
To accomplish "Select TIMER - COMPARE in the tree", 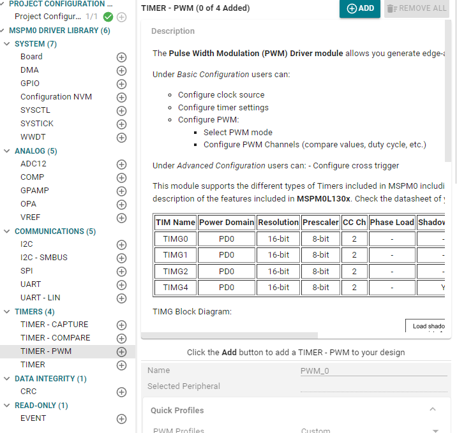I will 55,338.
